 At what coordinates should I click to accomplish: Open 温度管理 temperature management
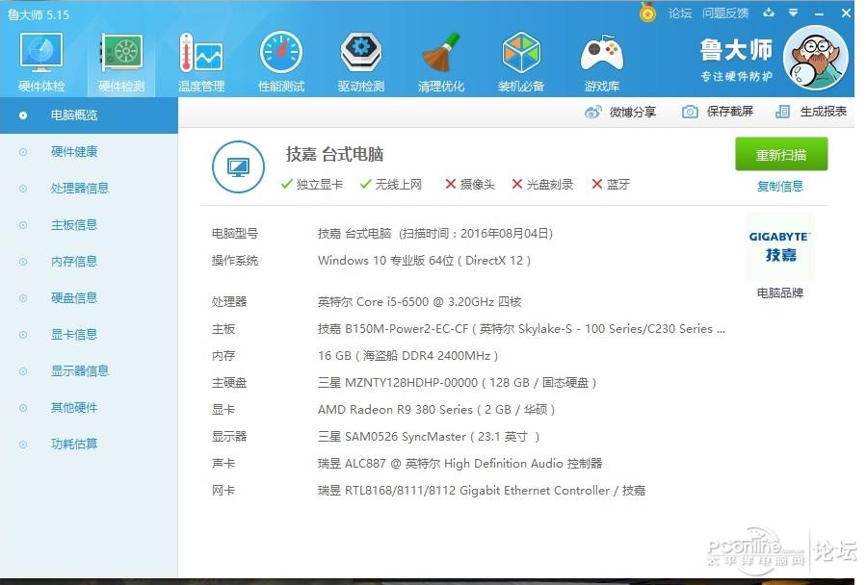coord(201,62)
